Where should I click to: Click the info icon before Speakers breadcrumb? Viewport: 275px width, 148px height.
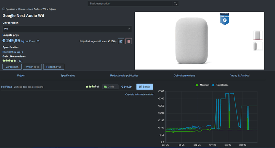(x=4, y=9)
